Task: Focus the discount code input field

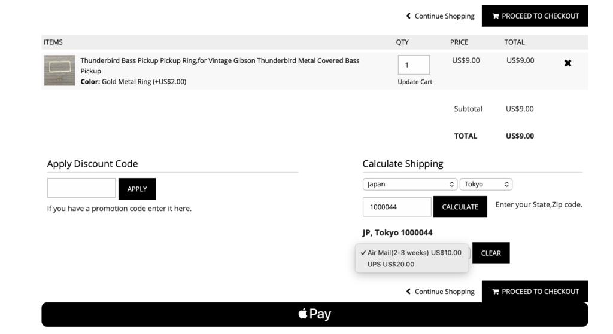Action: [x=81, y=188]
